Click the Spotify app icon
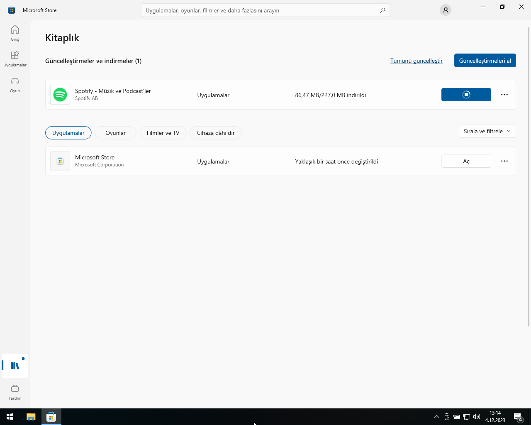 (60, 95)
